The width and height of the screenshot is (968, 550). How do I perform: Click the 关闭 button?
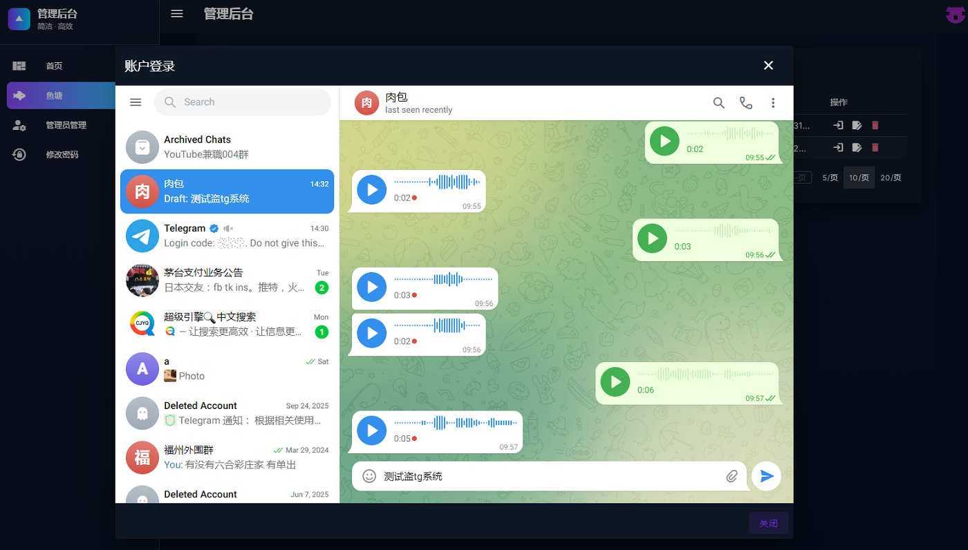tap(768, 523)
